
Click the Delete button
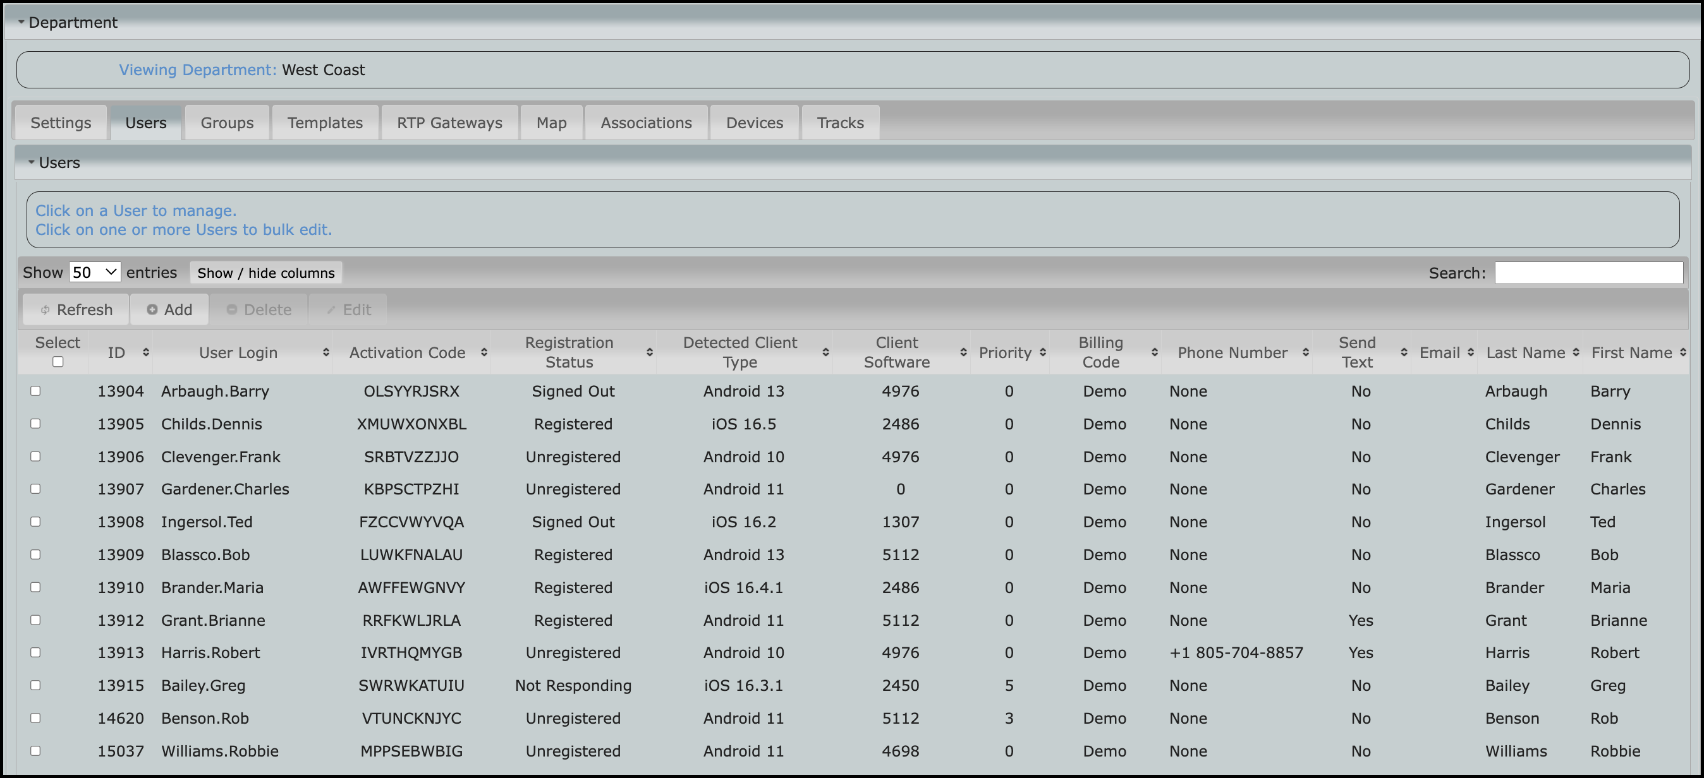click(x=259, y=309)
